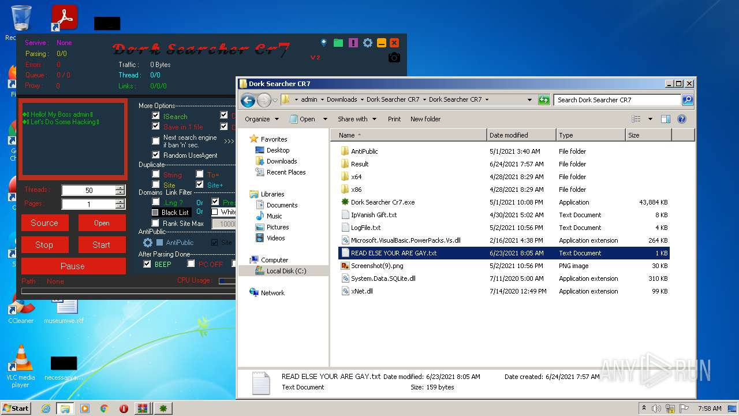Toggle the Site+ duplicate checkbox
Image resolution: width=739 pixels, height=416 pixels.
pyautogui.click(x=200, y=184)
